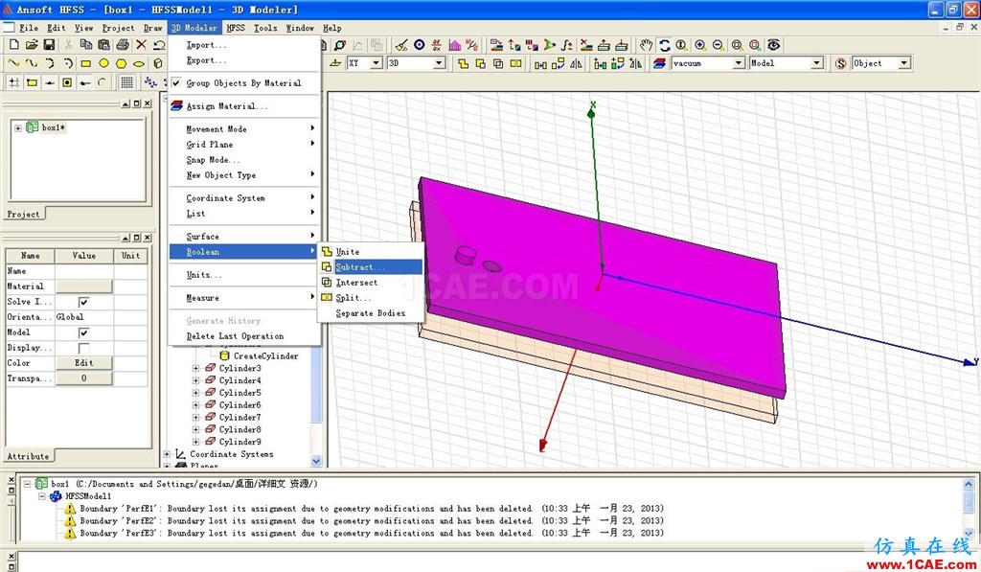Image resolution: width=981 pixels, height=572 pixels.
Task: Select the Draw box 3D tool
Action: tap(158, 63)
